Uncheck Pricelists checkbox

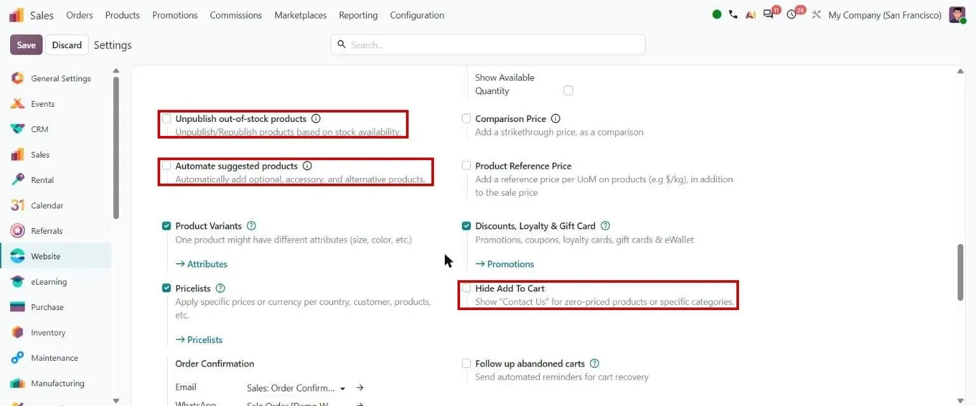point(166,288)
